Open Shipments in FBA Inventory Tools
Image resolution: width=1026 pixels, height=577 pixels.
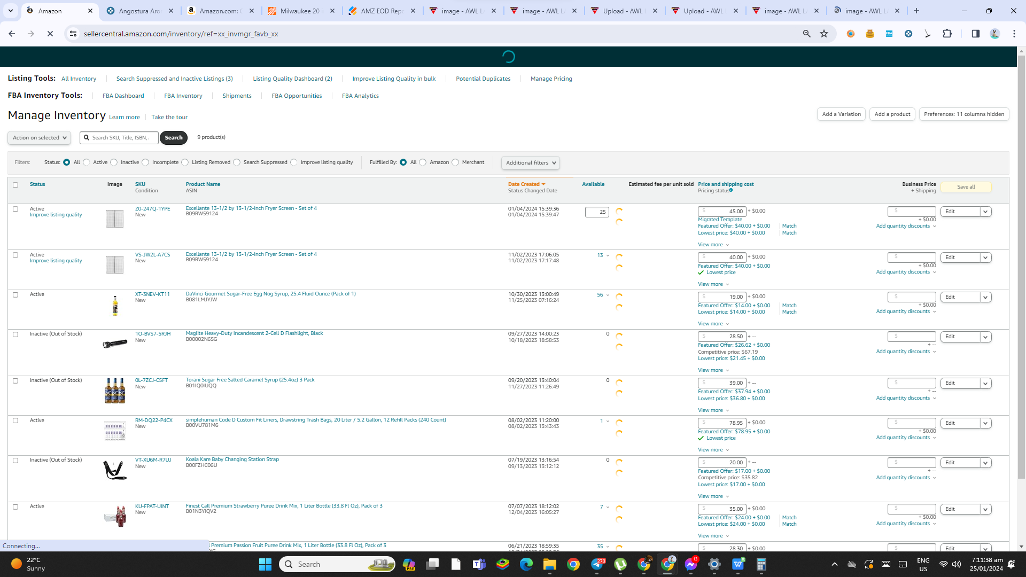point(237,96)
